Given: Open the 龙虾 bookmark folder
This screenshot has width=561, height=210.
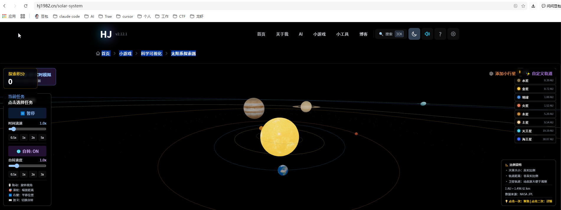Looking at the screenshot, I should pyautogui.click(x=197, y=16).
